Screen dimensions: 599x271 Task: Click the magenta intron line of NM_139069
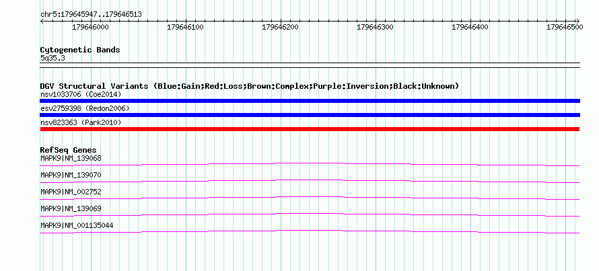[310, 215]
